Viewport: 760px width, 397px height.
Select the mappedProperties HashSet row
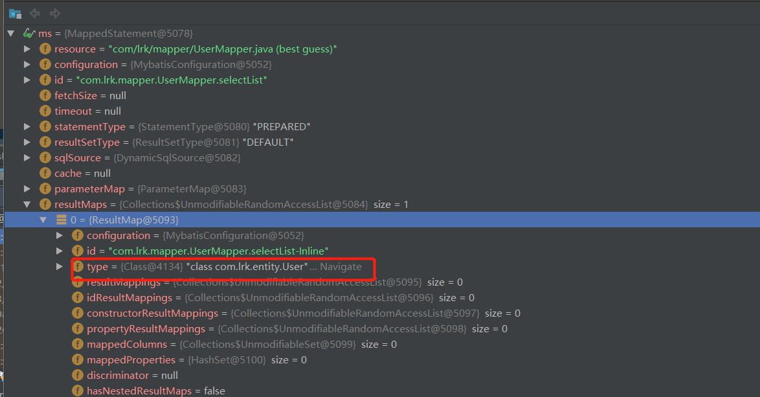pos(194,360)
